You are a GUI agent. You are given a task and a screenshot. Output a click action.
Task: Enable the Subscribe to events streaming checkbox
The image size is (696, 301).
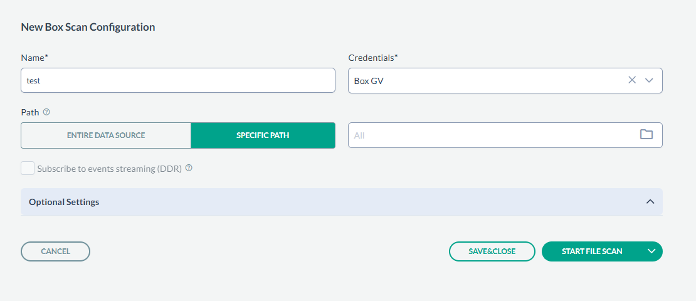pos(28,169)
